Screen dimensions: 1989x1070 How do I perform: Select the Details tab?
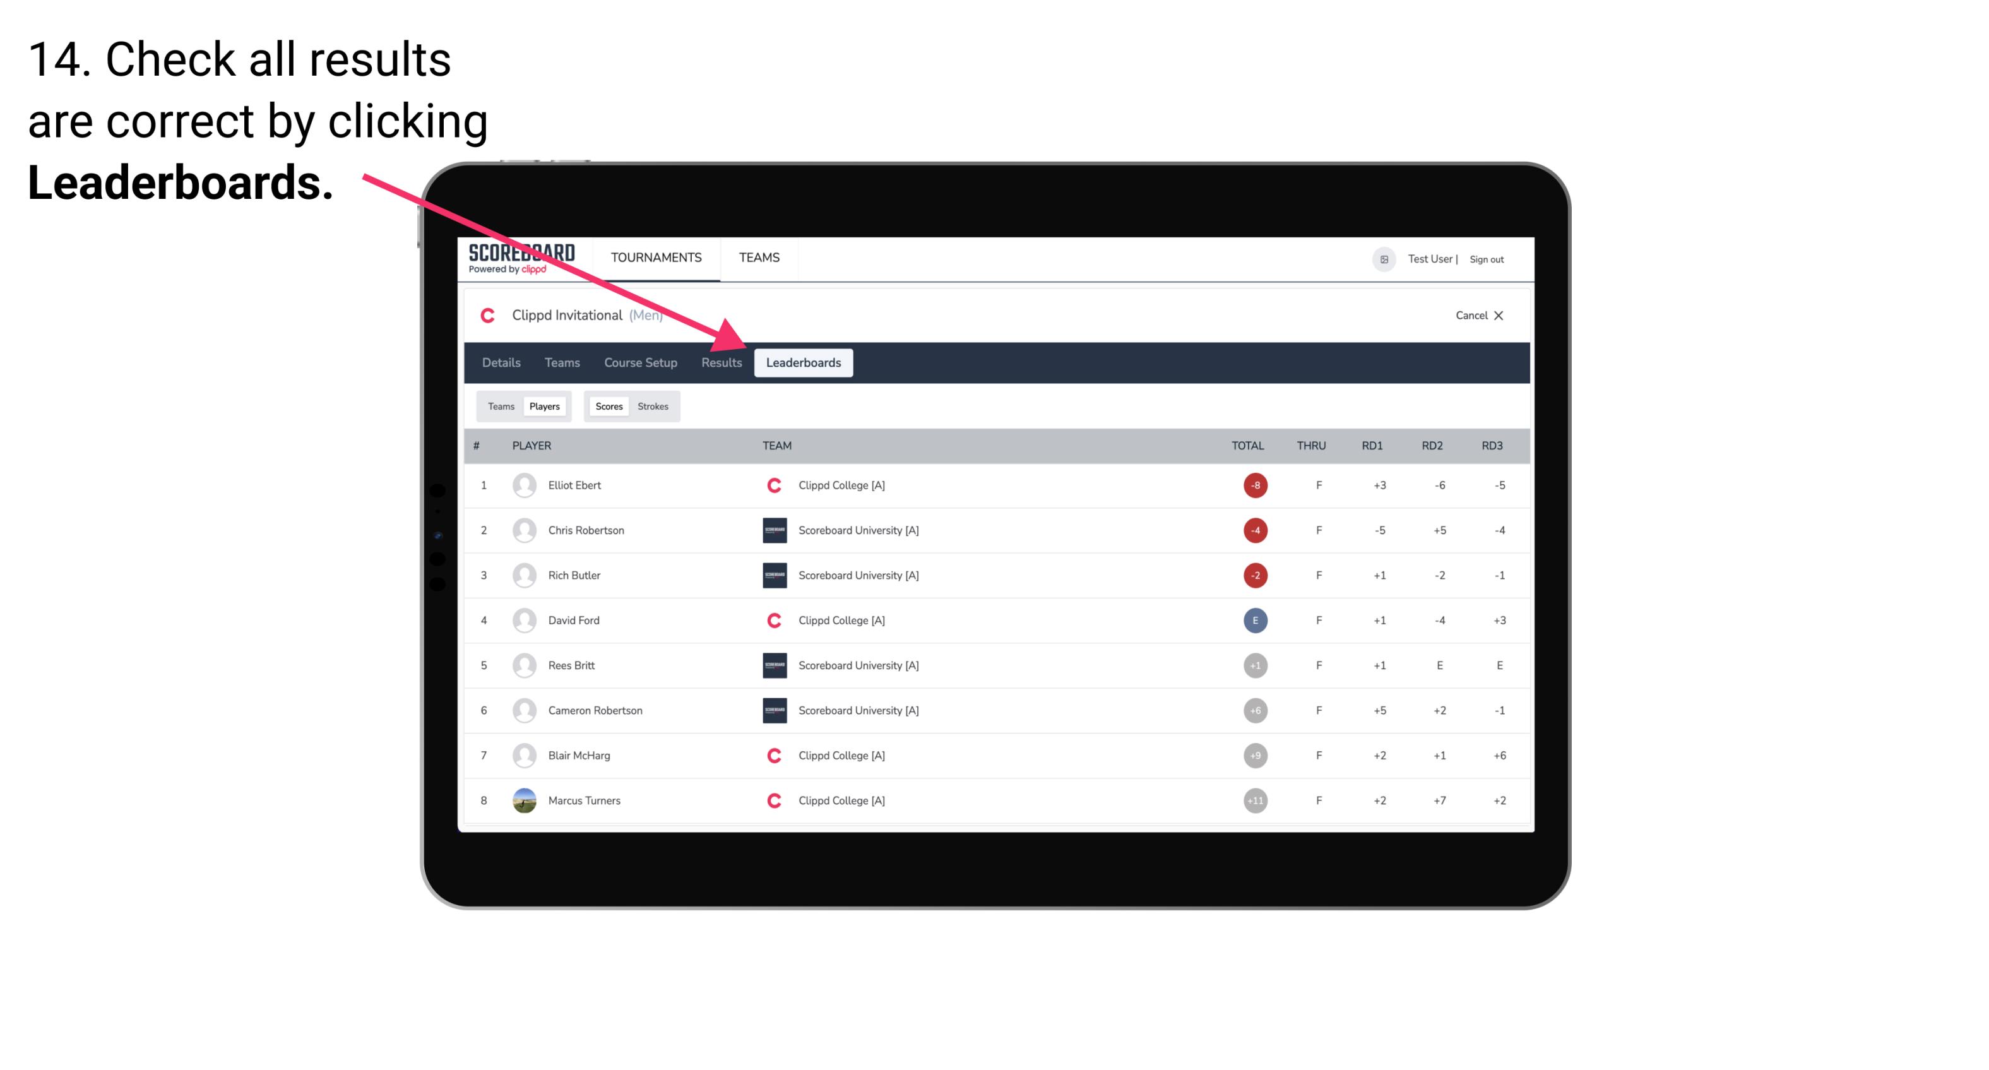499,362
